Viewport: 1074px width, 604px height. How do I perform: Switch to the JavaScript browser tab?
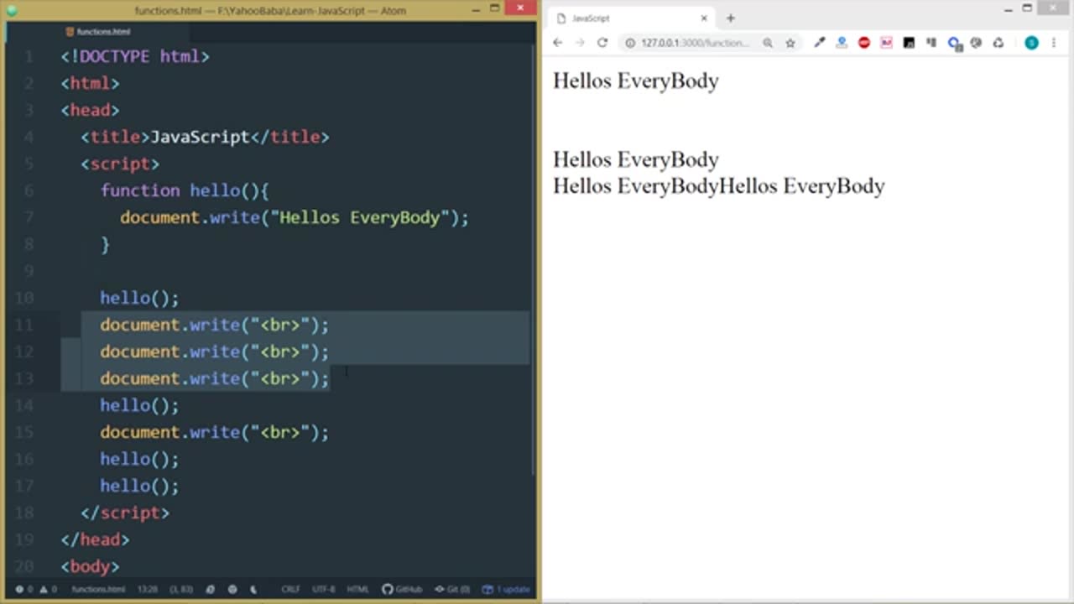tap(633, 18)
